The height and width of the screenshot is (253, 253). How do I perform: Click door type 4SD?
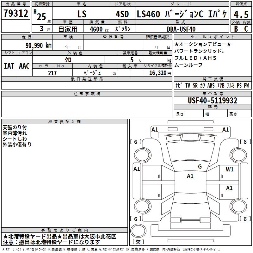pyautogui.click(x=122, y=14)
